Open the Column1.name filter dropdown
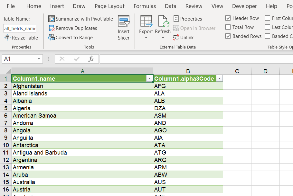Viewport: 293px width, 196px height. (149, 78)
